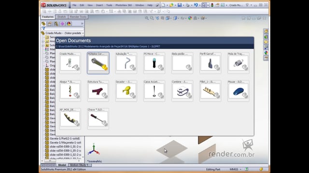Select the AP_MOX_DE document thumbnail
309x173 pixels.
pos(70,119)
